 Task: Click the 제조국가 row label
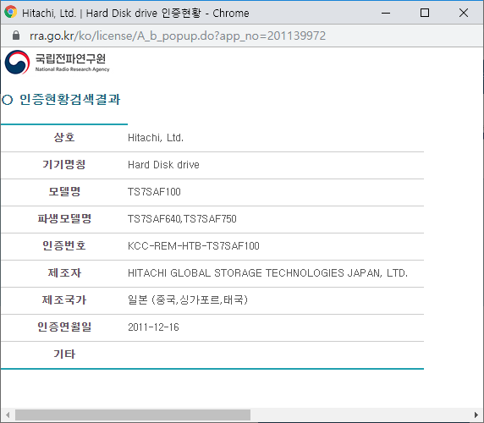pyautogui.click(x=64, y=299)
